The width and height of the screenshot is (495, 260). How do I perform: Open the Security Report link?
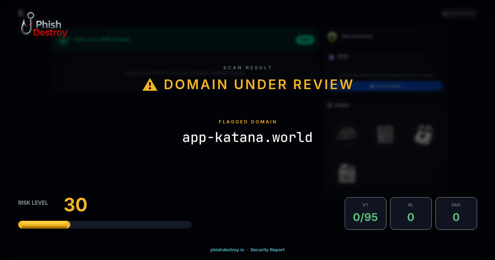tap(267, 250)
